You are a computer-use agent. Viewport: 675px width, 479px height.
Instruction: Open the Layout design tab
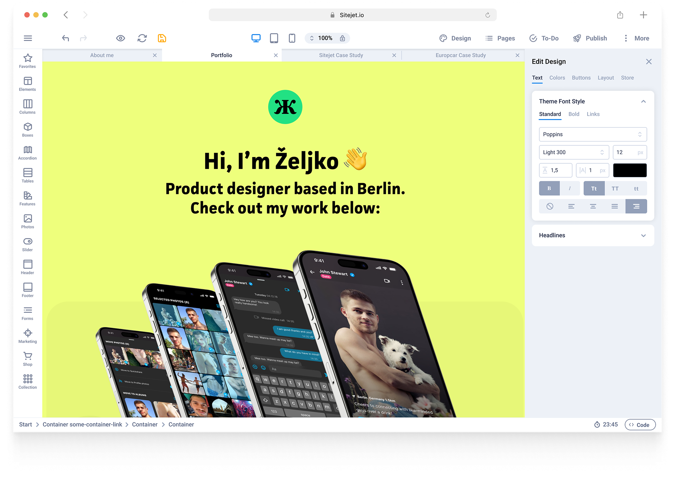[x=606, y=78]
